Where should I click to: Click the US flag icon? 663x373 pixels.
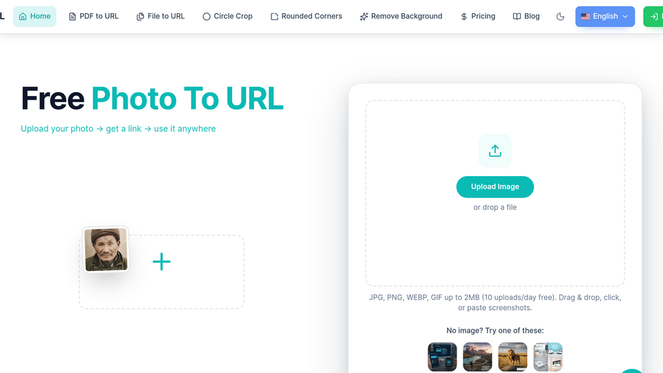(585, 17)
